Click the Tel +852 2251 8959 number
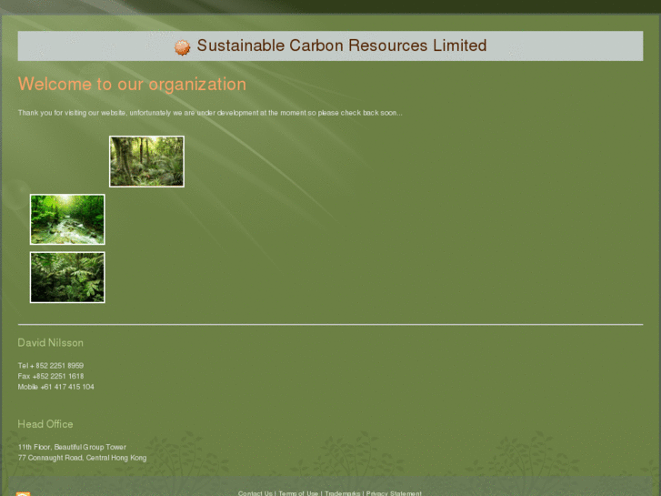The image size is (661, 496). pos(51,365)
